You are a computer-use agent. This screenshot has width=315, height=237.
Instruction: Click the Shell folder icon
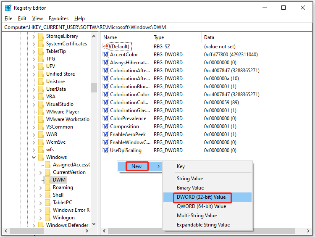click(x=47, y=195)
